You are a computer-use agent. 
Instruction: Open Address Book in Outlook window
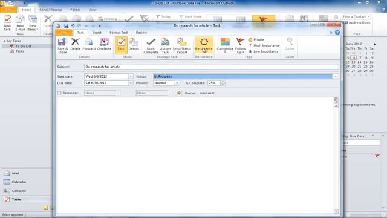tap(357, 23)
